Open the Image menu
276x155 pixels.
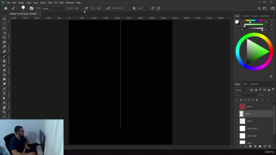click(21, 3)
